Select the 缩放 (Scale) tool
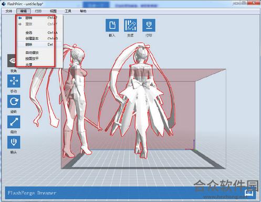The width and height of the screenshot is (261, 202). tap(14, 122)
